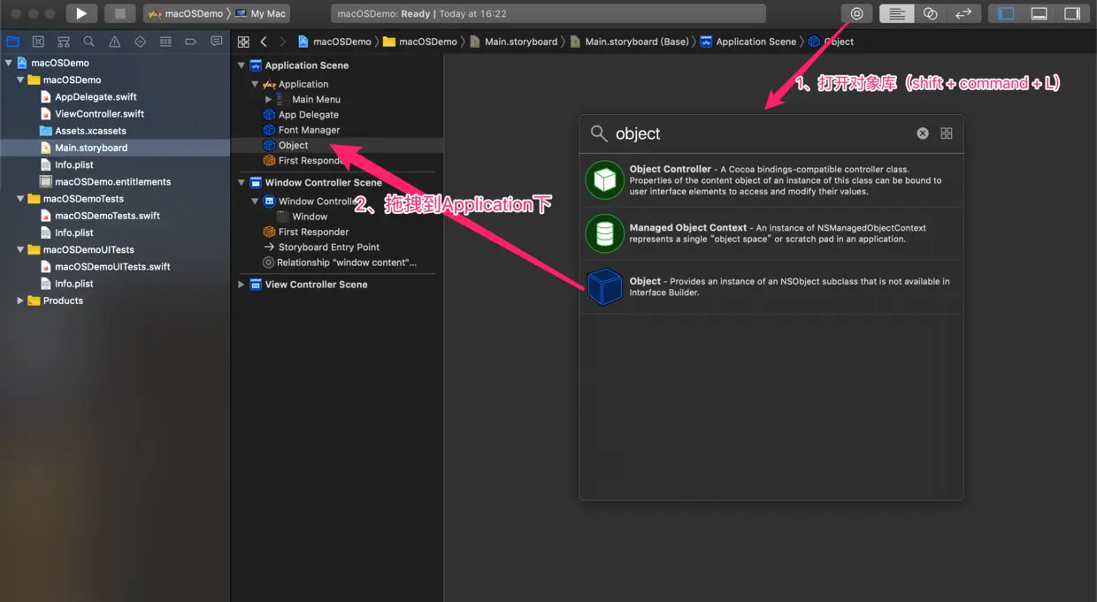The height and width of the screenshot is (602, 1097).
Task: Select macOSDemoTests.swift file
Action: click(x=107, y=216)
